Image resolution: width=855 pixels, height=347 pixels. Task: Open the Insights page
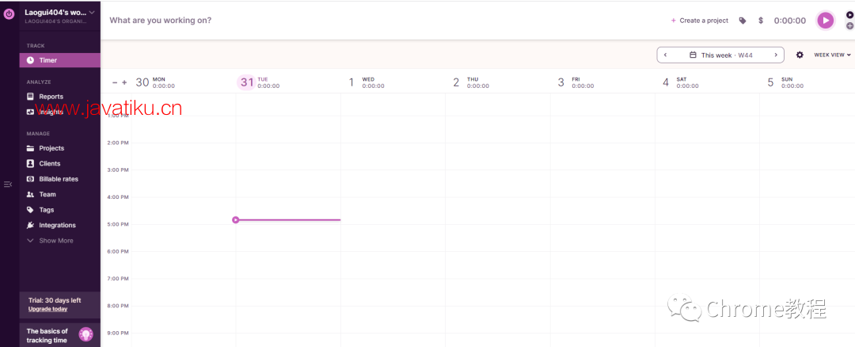point(50,112)
